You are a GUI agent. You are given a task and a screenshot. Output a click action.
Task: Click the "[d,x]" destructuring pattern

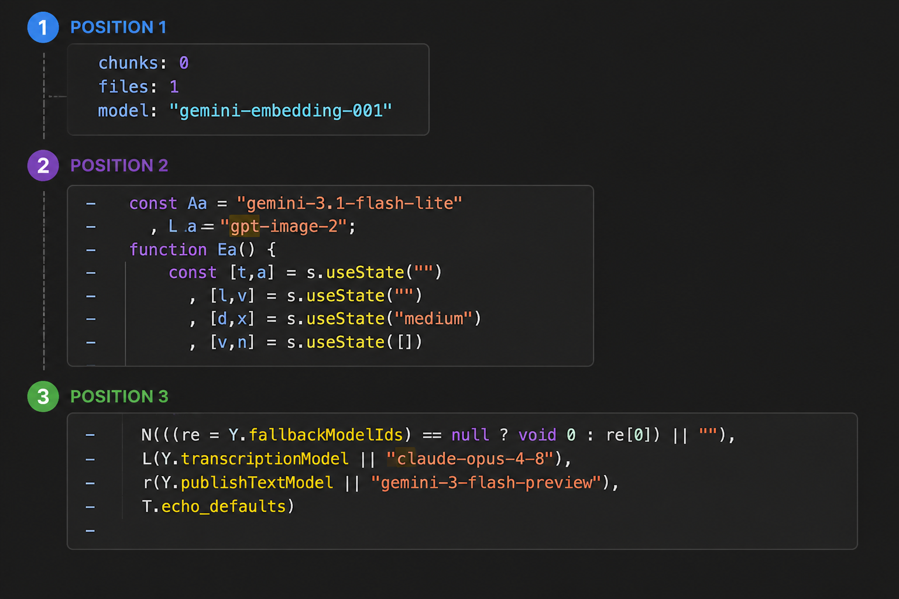point(232,318)
